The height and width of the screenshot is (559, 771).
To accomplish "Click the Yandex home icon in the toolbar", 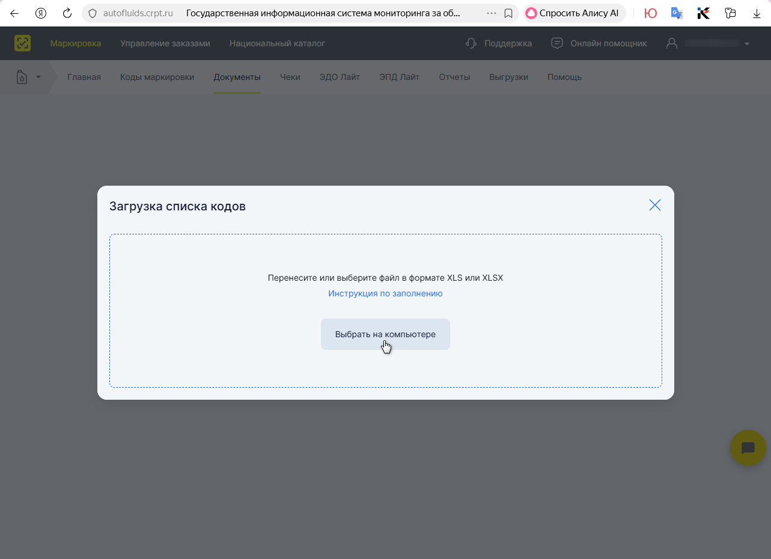I will click(x=41, y=13).
